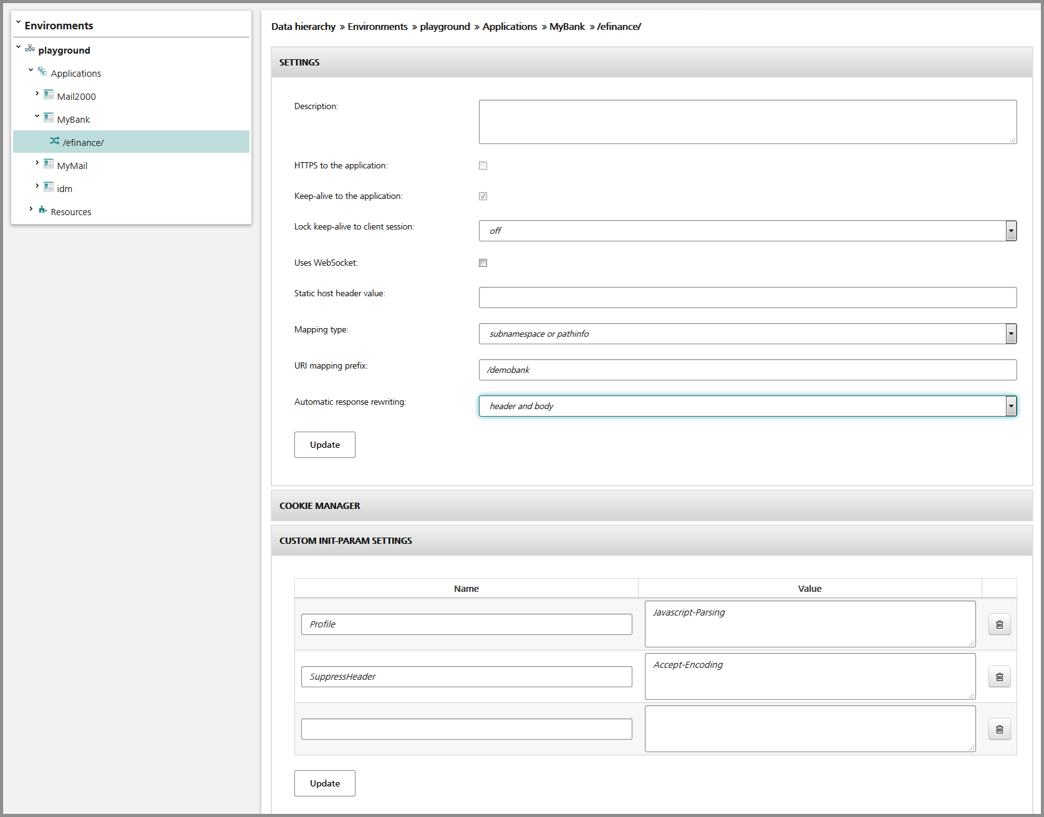Expand the MyMail tree node
This screenshot has width=1044, height=817.
coord(37,163)
